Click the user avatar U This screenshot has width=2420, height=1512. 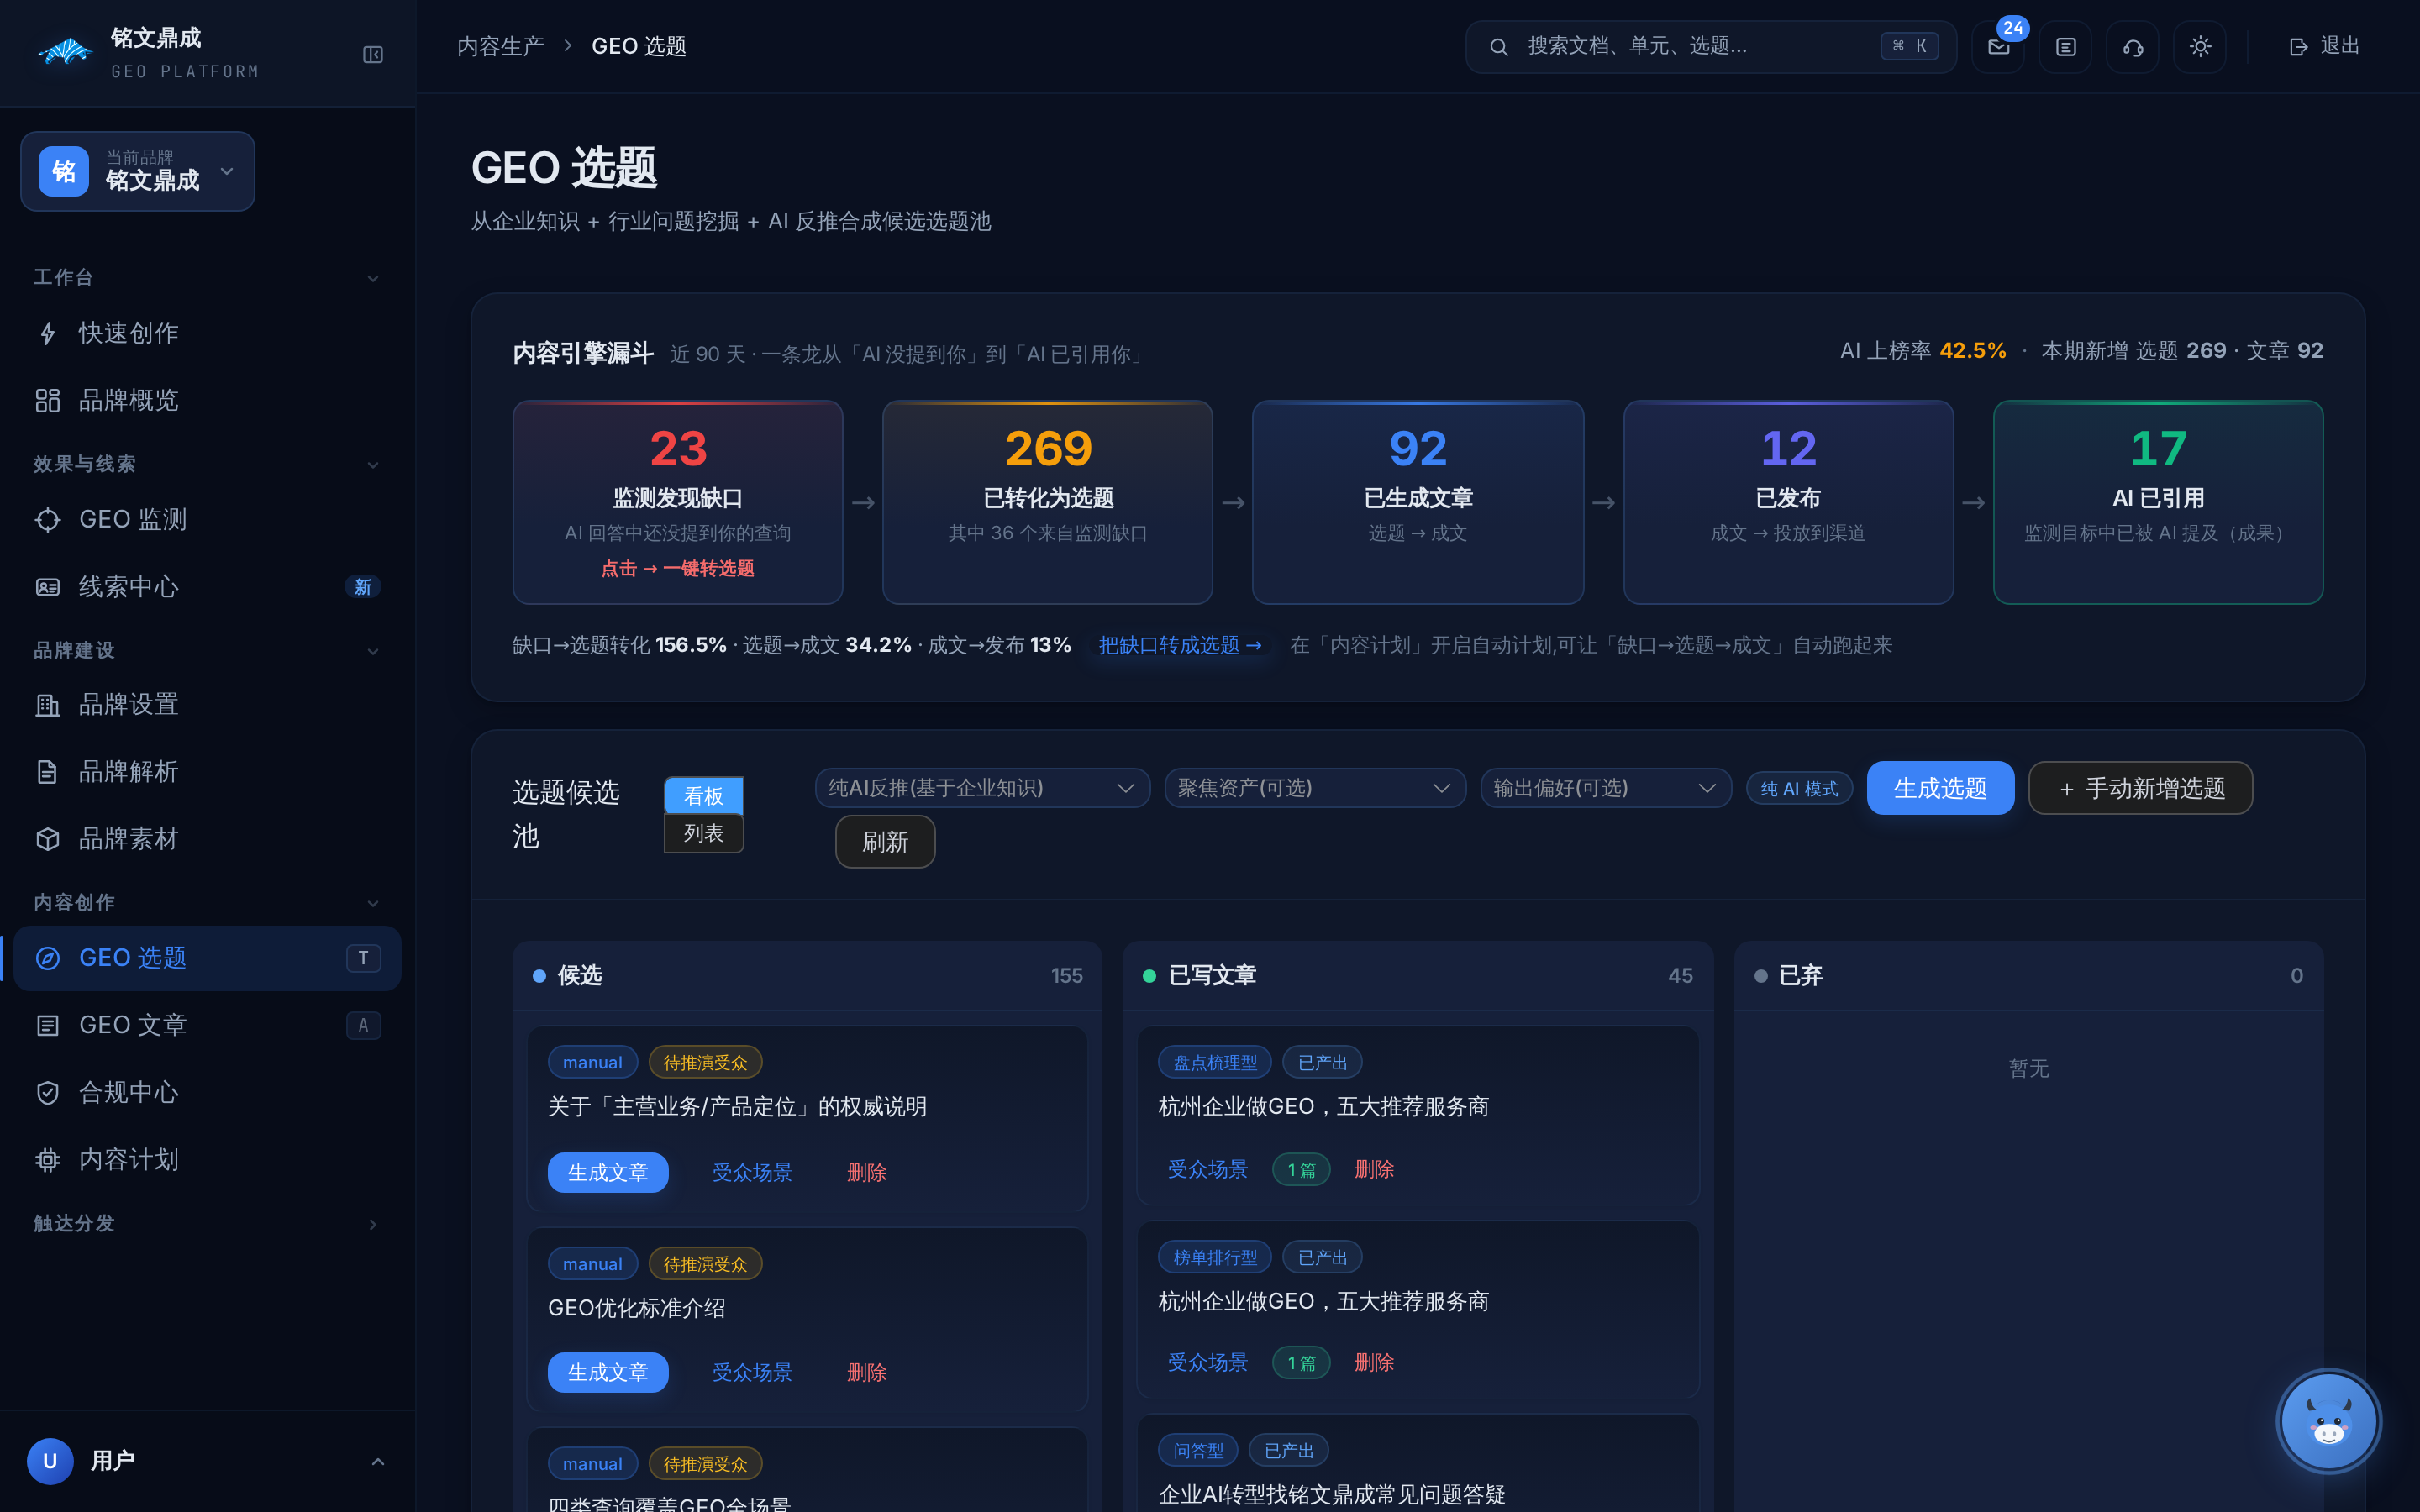[x=50, y=1461]
